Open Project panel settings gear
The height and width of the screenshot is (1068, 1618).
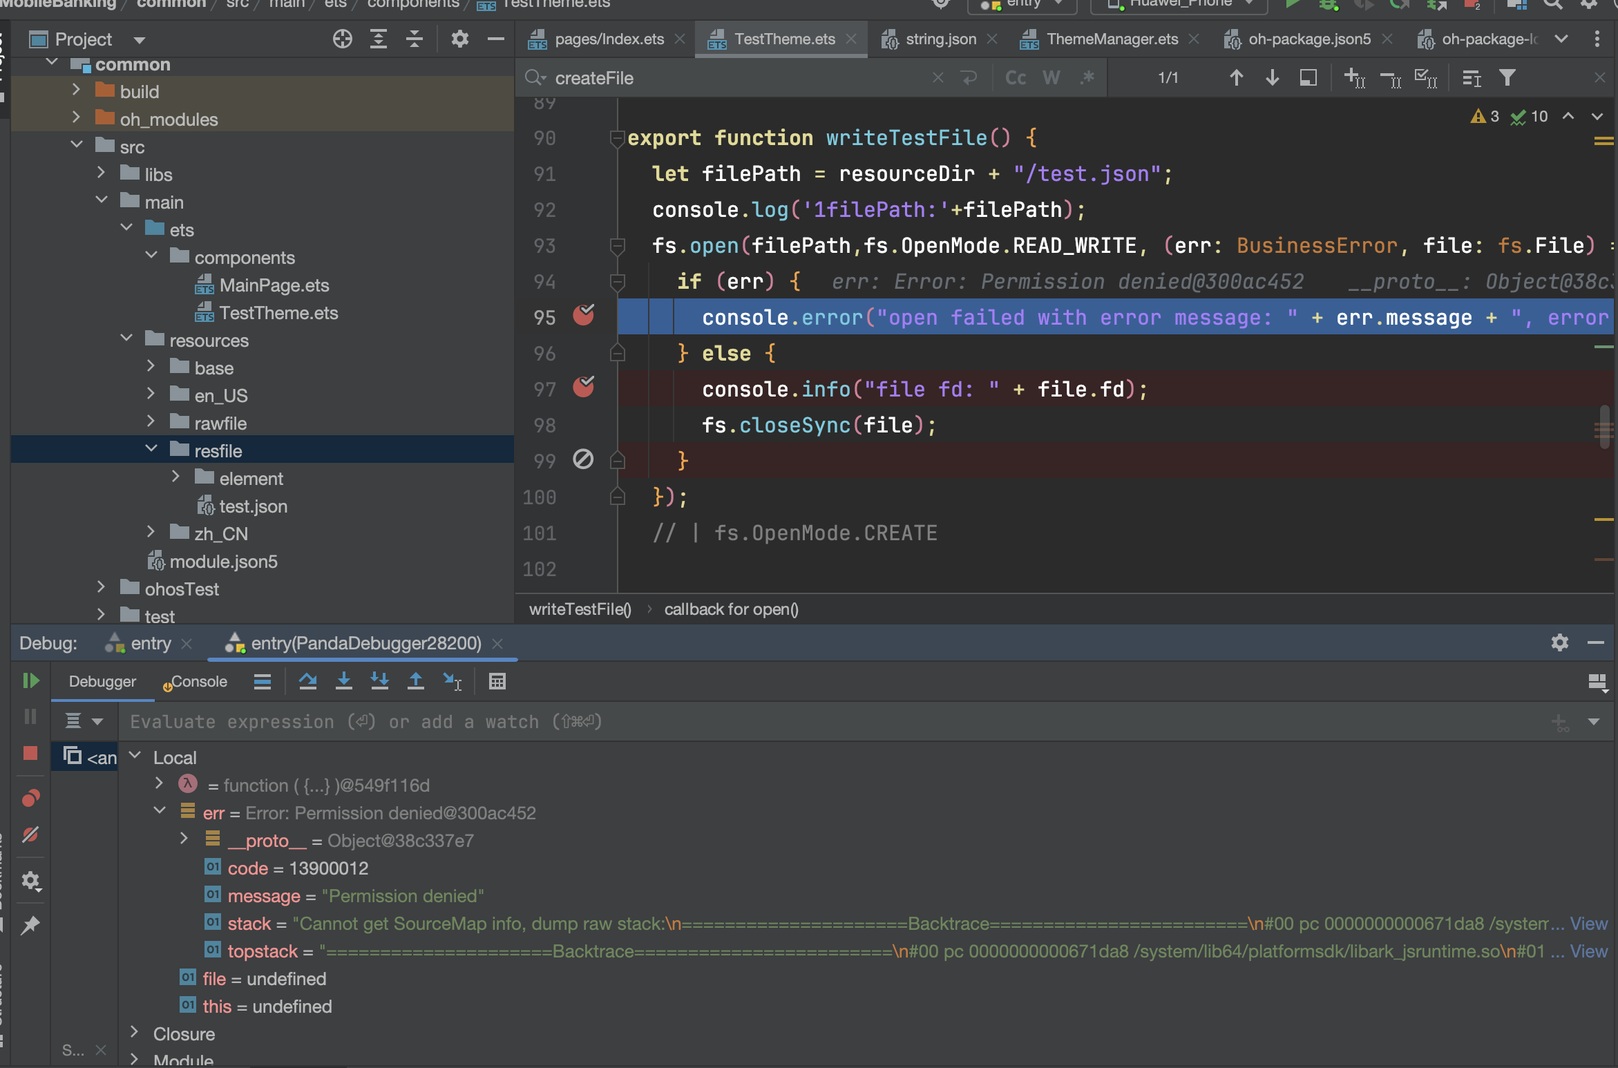[459, 39]
